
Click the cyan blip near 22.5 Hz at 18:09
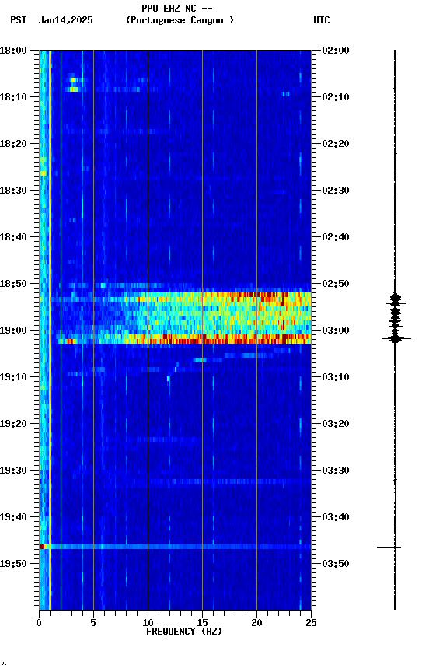285,94
